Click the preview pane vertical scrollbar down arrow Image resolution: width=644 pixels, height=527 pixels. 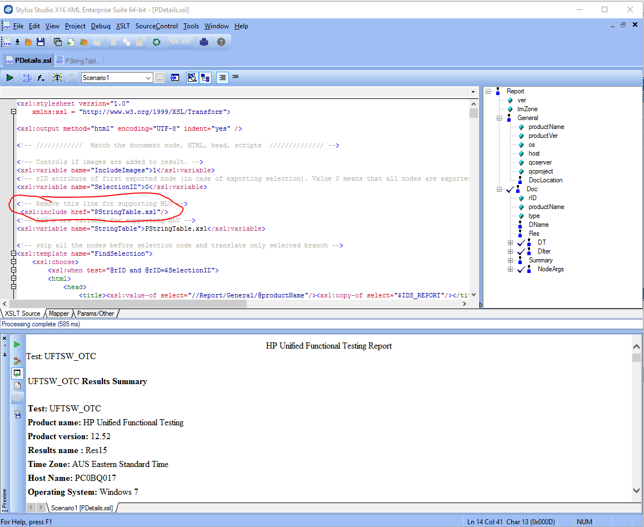point(637,491)
